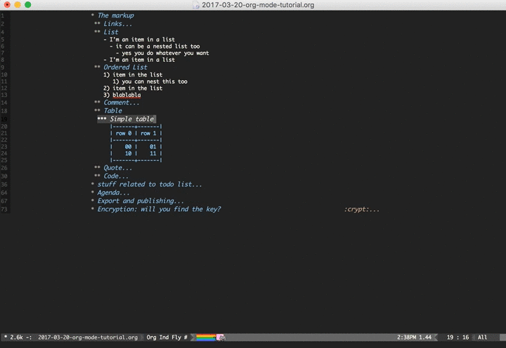Click the '2.6k' buffer size indicator

pyautogui.click(x=16, y=337)
